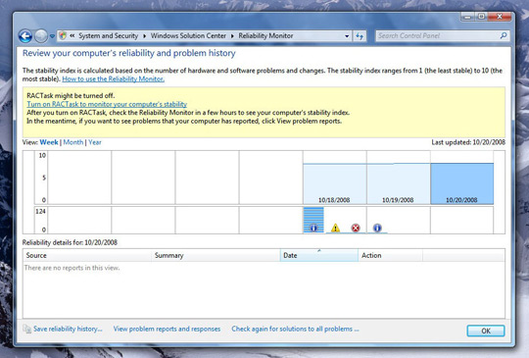Click the Control Panel shield icon in address bar

click(63, 35)
